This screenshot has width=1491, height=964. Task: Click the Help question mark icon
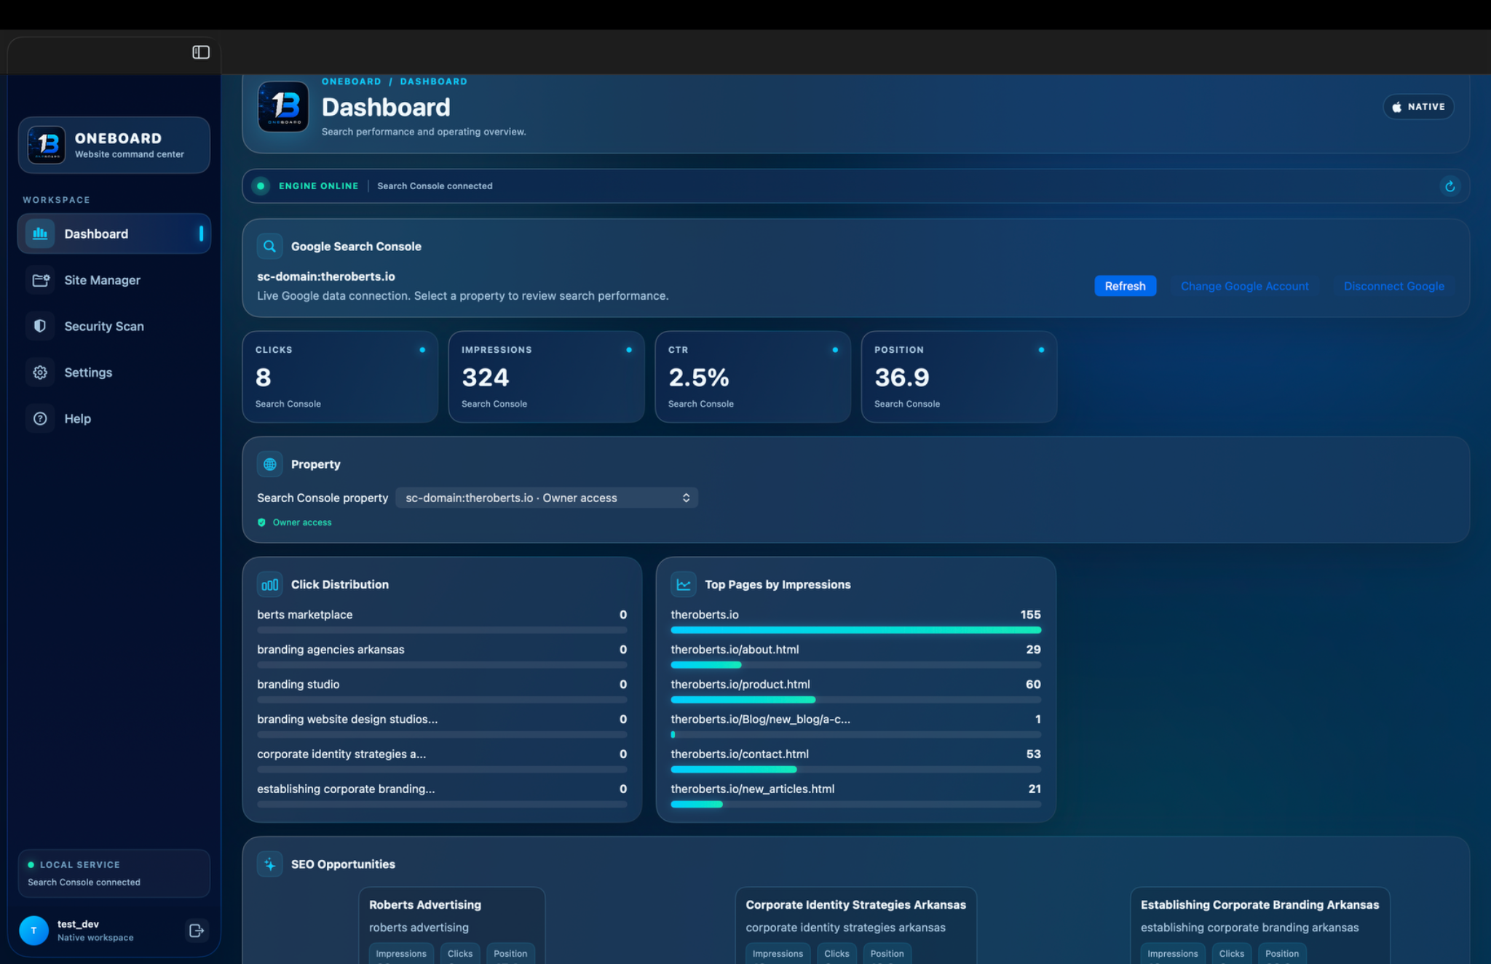point(40,418)
